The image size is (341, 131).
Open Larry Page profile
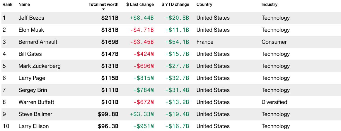(32, 78)
